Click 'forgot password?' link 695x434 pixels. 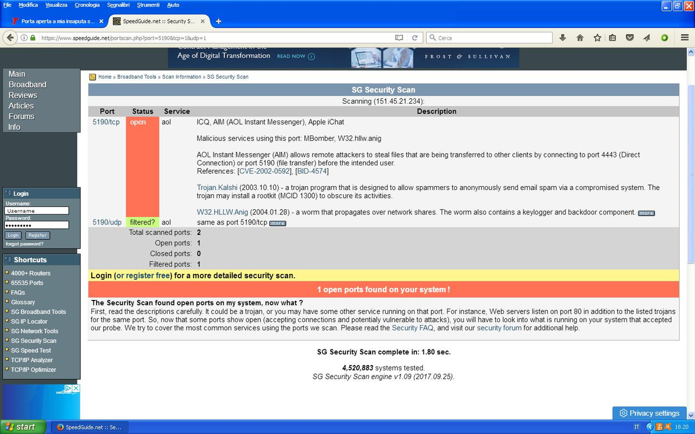[x=24, y=244]
